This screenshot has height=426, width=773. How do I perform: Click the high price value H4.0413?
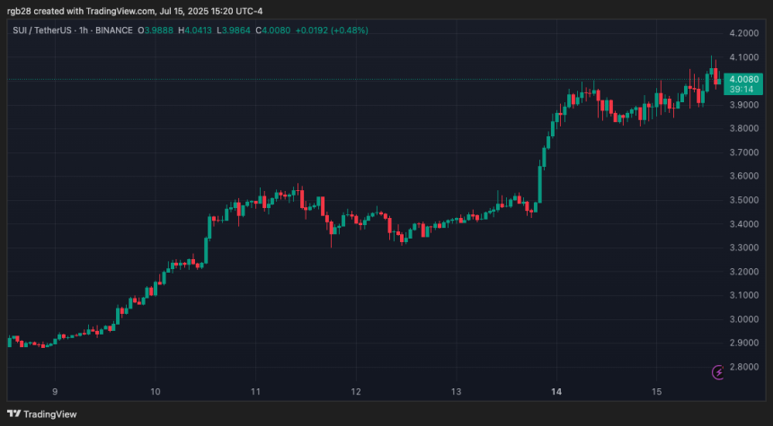[197, 30]
